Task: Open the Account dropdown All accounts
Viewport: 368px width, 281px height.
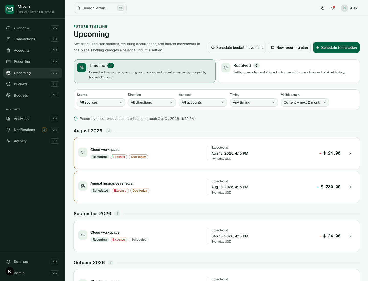Action: coord(203,102)
